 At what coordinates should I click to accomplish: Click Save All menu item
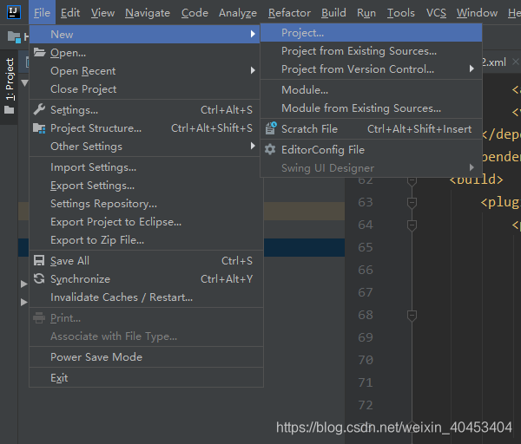click(146, 261)
